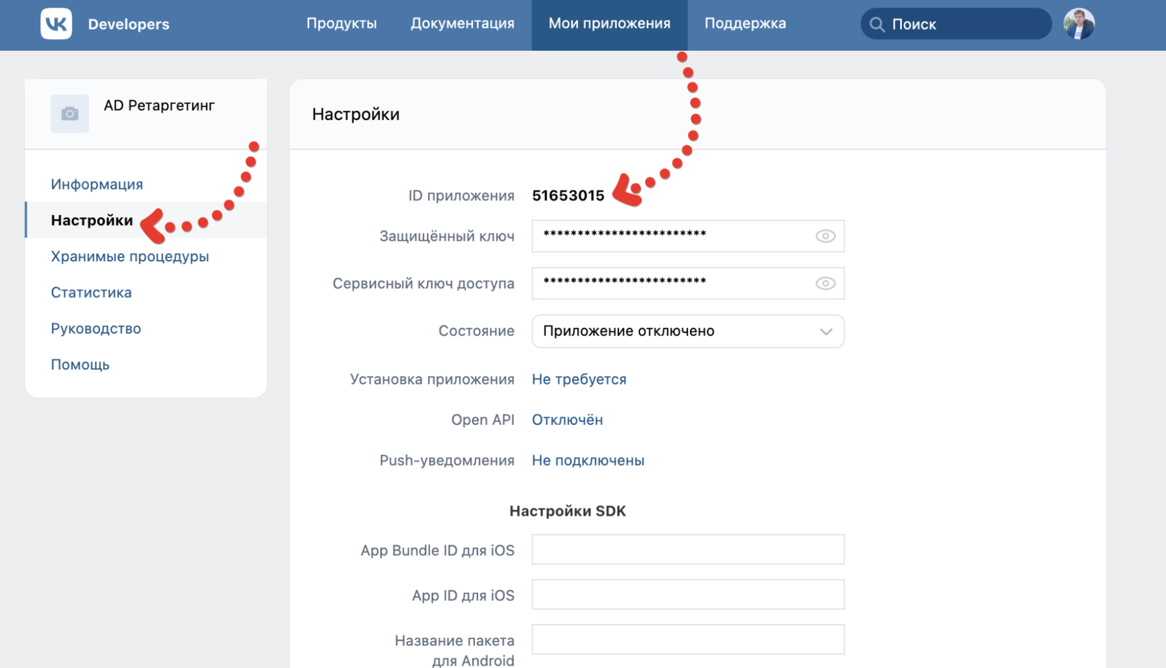This screenshot has width=1166, height=668.
Task: Click the Настройки page heading
Action: coord(356,114)
